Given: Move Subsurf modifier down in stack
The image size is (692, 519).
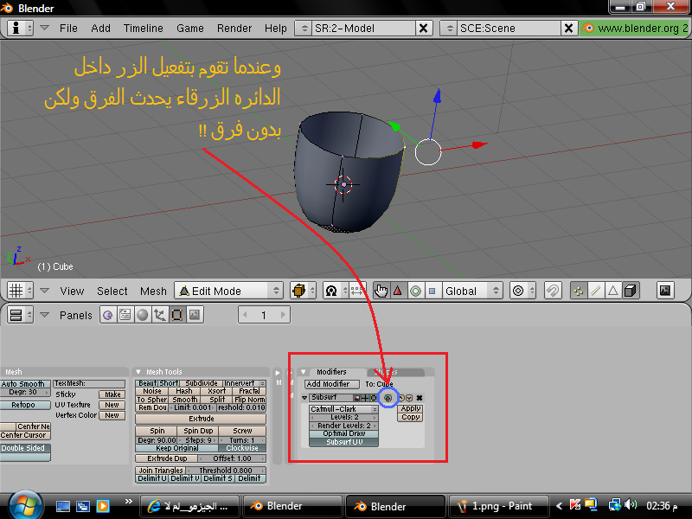Looking at the screenshot, I should [x=409, y=398].
